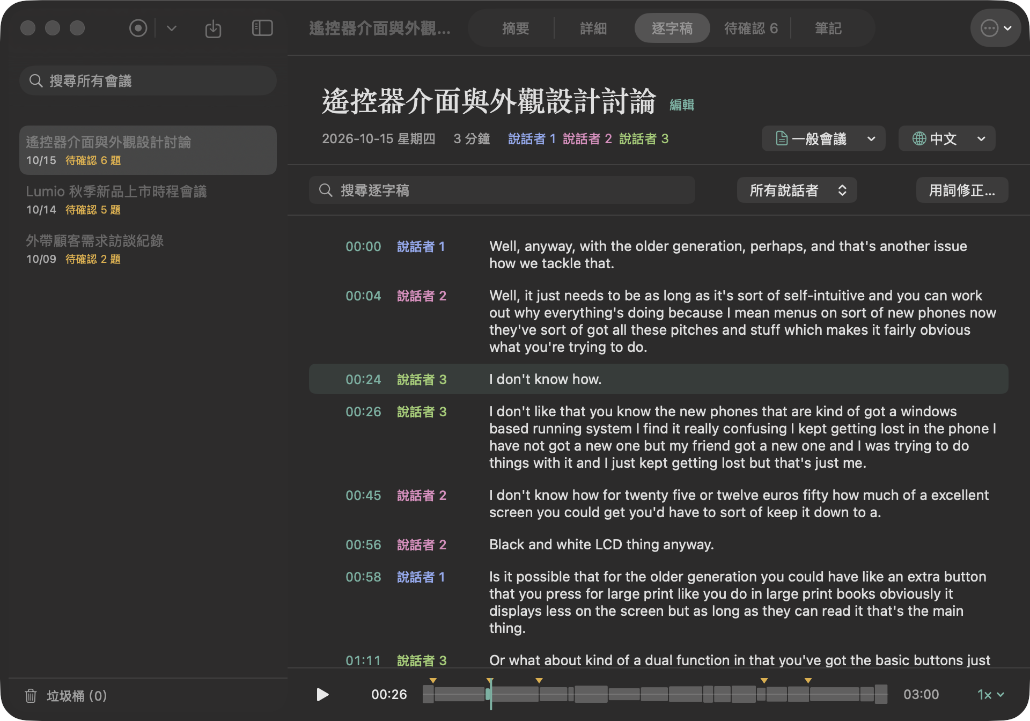Open the 筆記 tab
The height and width of the screenshot is (721, 1030).
point(828,28)
